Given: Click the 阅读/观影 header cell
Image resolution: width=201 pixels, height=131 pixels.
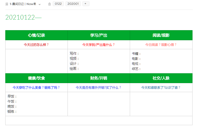Looking at the screenshot, I should point(161,35).
